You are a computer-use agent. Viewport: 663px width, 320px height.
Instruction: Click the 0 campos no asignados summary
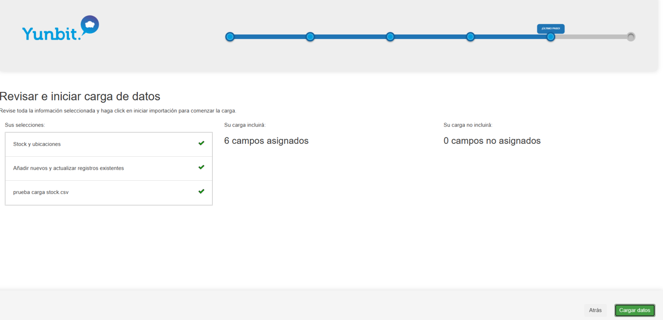492,141
